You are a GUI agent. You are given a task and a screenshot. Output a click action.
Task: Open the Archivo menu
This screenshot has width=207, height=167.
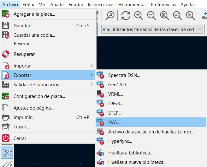pyautogui.click(x=10, y=5)
